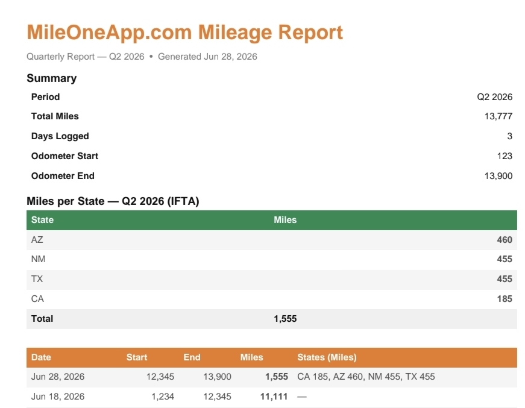Select the CA miles value 185
This screenshot has height=408, width=525.
505,300
